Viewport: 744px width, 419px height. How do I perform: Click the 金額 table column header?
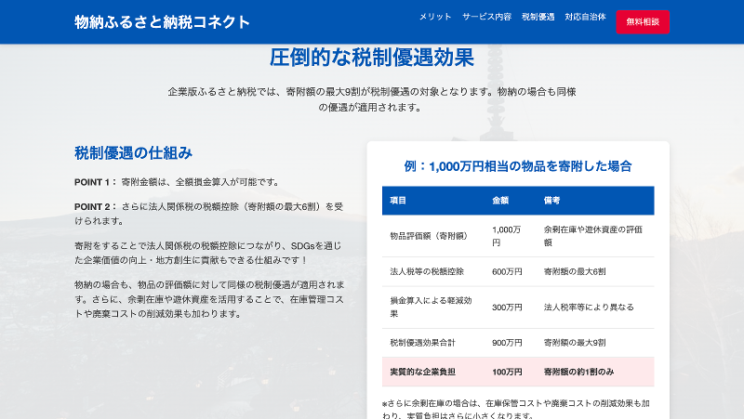(x=500, y=200)
